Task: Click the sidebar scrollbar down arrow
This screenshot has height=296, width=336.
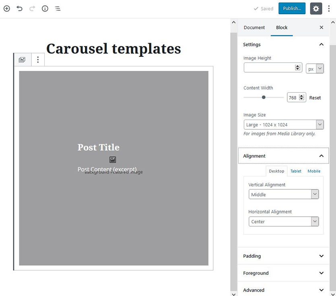Action: click(x=333, y=294)
